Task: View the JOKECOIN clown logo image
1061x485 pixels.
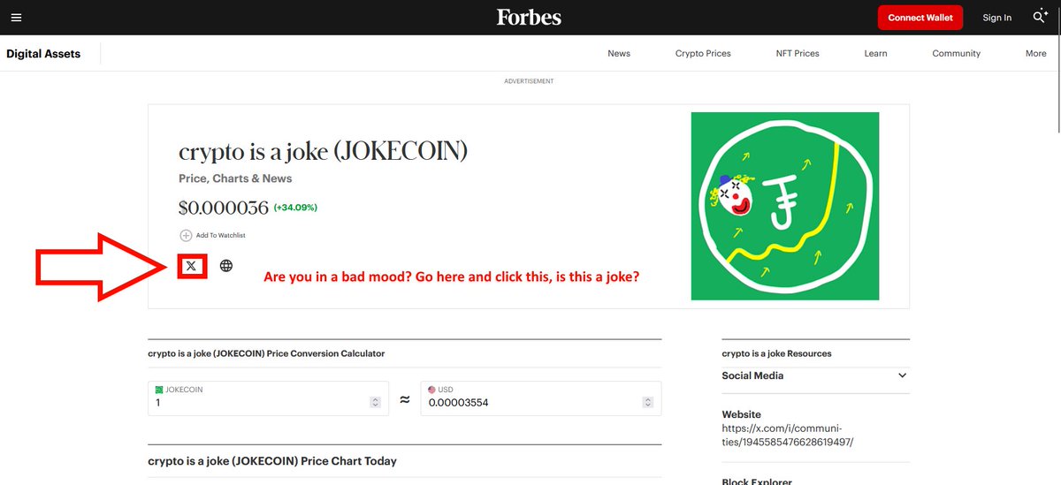Action: (x=785, y=206)
